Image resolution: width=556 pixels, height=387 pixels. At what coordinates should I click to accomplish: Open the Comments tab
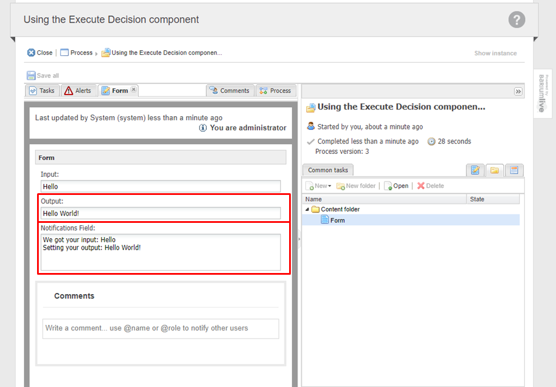click(x=229, y=91)
